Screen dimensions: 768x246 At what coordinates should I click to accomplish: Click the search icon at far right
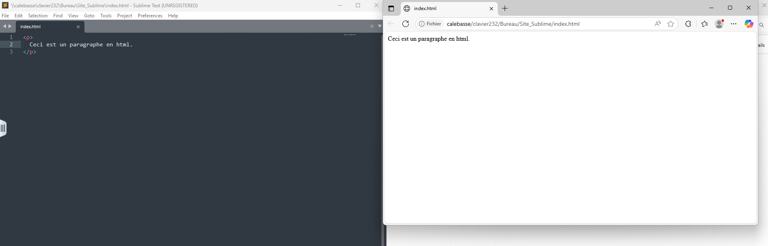click(x=762, y=25)
